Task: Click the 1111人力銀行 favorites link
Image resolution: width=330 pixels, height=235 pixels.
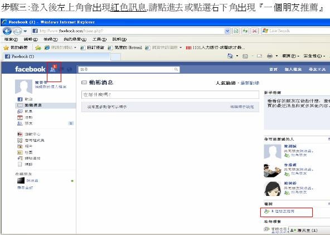Action: [x=215, y=47]
